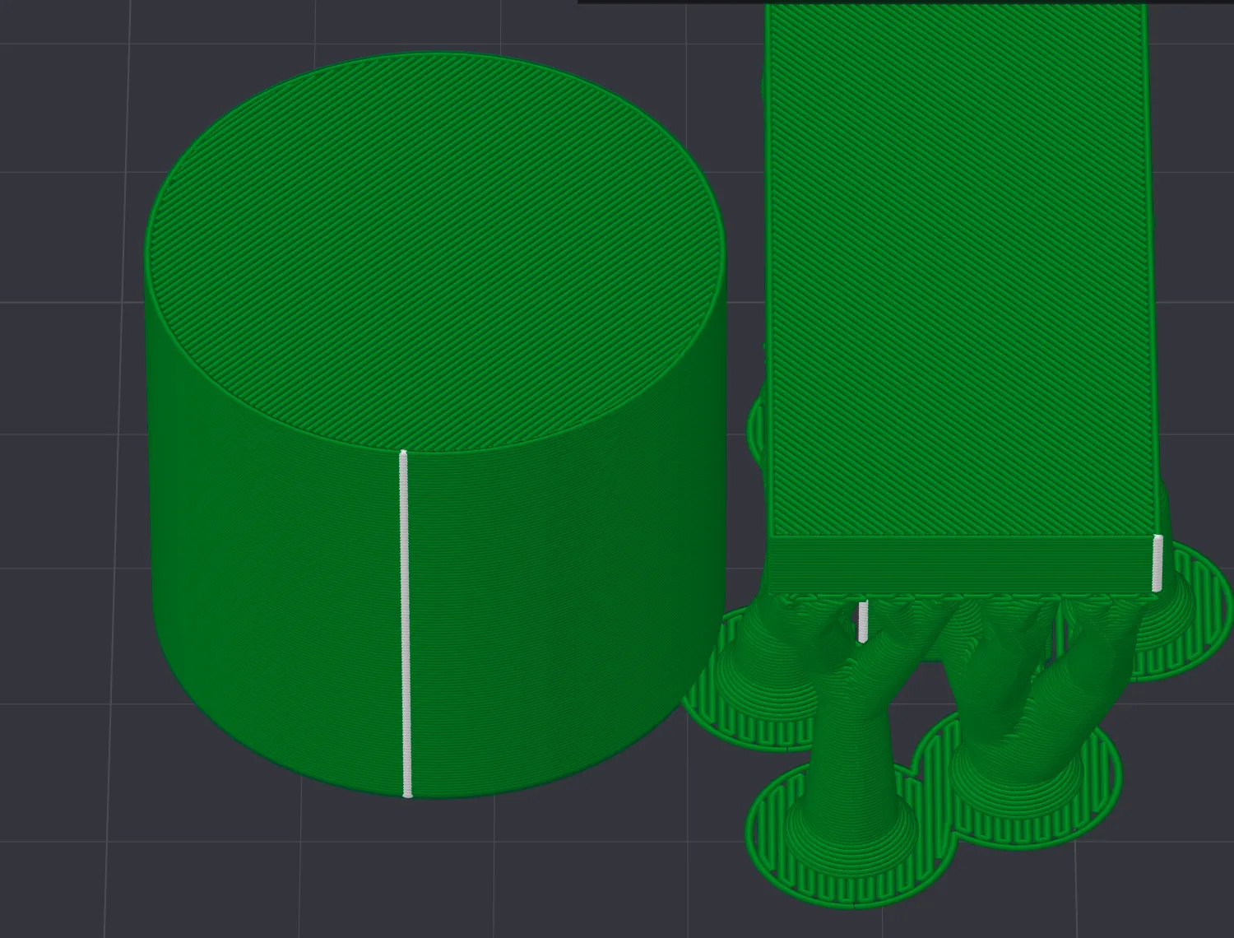Click the short white seam beneath the block
Viewport: 1234px width, 938px height.
(862, 622)
